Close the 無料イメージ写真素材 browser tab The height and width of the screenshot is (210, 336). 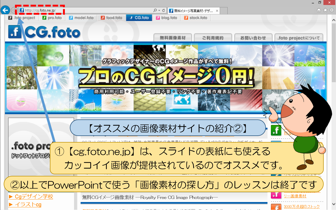217,11
